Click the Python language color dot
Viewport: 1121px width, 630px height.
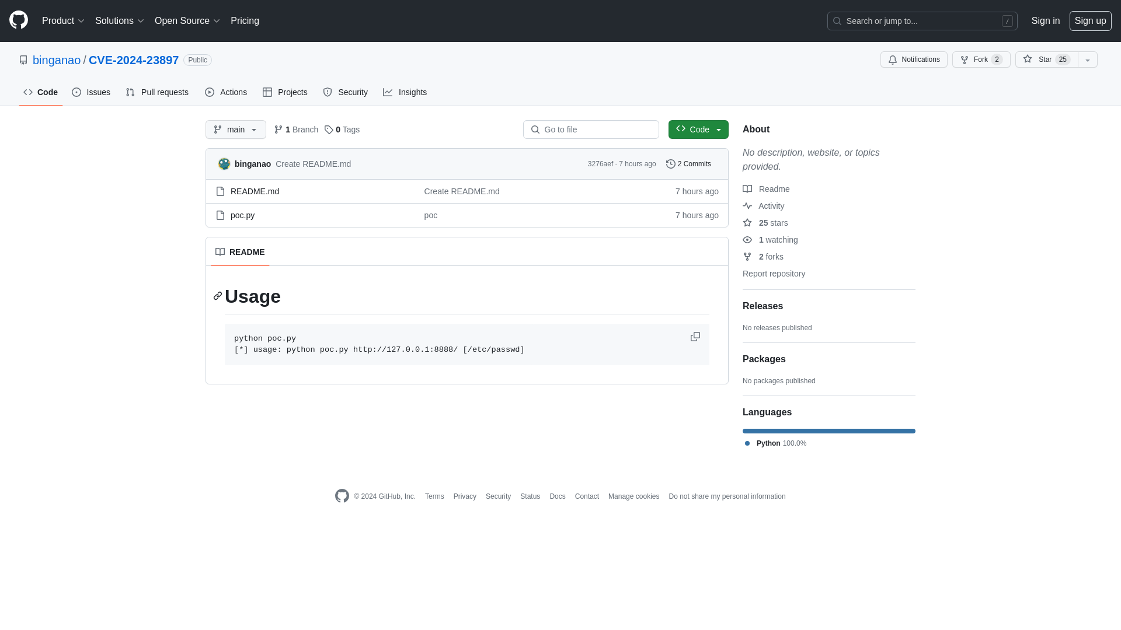coord(747,443)
